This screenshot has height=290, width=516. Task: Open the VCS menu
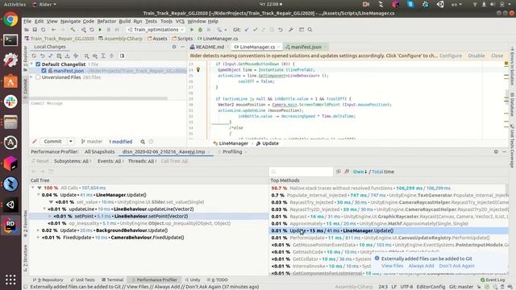coord(180,22)
